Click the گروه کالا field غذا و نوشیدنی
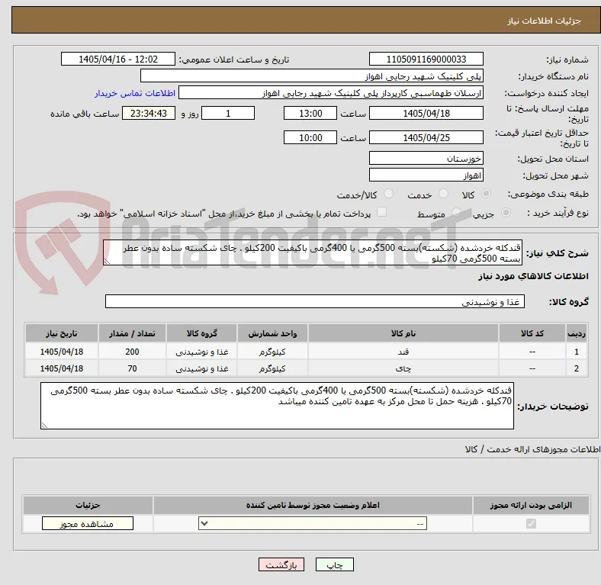 [315, 302]
